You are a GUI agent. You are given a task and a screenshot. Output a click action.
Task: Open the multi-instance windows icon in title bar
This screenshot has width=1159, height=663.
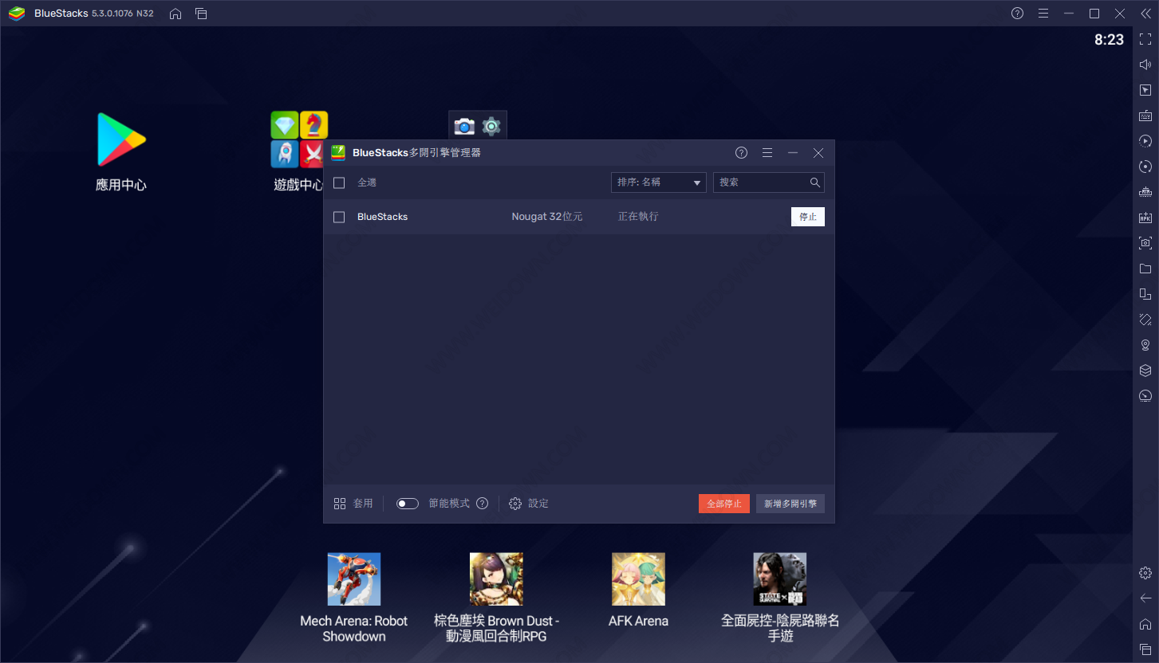coord(201,14)
